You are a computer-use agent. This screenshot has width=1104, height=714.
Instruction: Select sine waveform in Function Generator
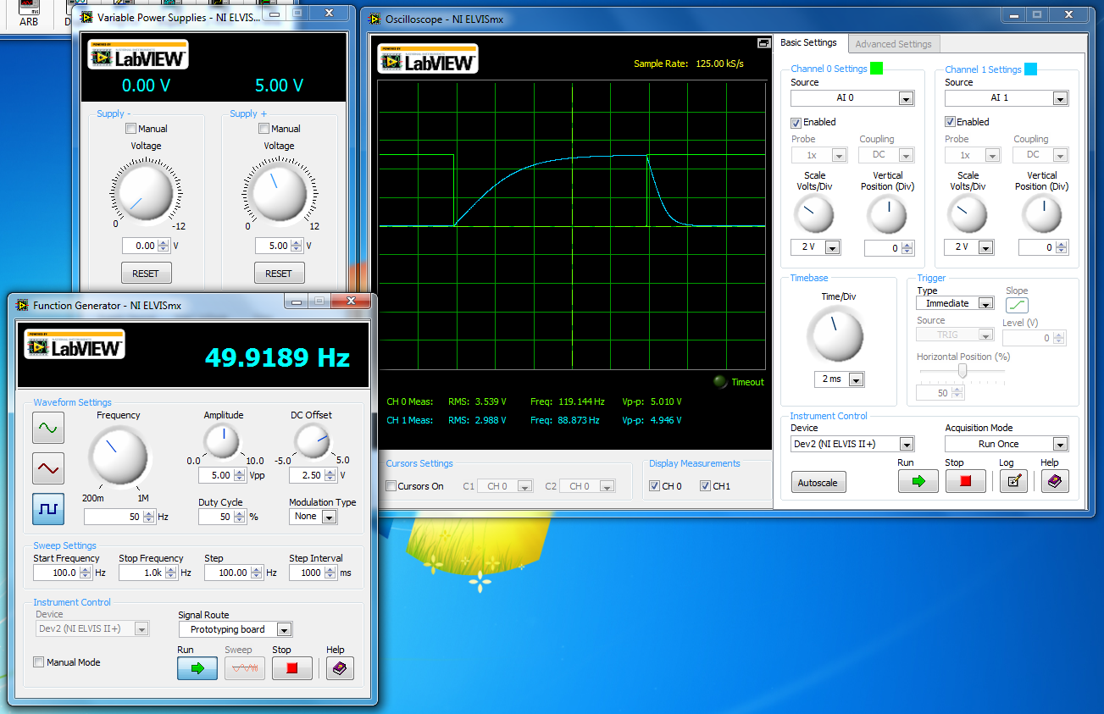[x=48, y=429]
